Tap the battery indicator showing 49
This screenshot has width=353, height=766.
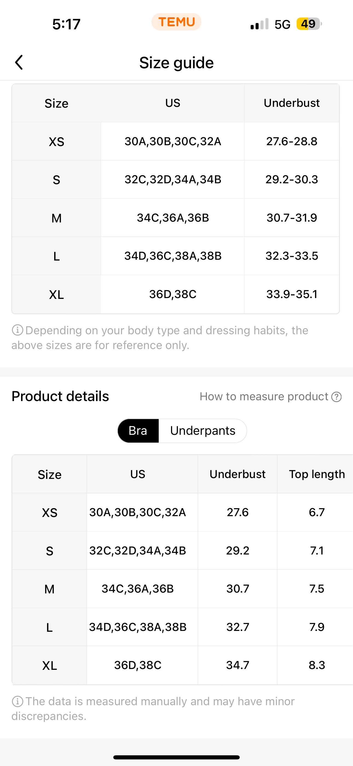tap(309, 24)
